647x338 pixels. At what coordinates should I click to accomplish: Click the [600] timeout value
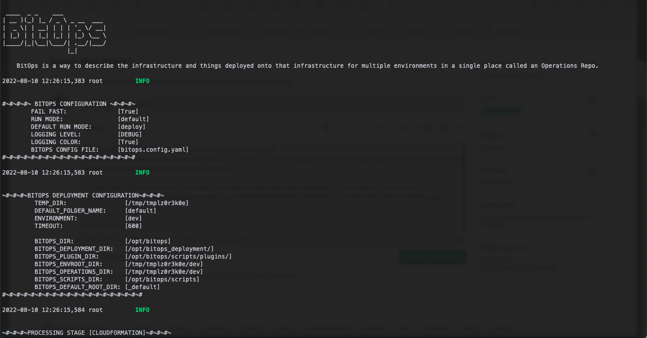133,226
